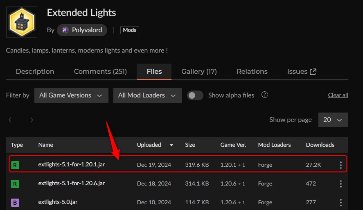Expand +1 versions in extlights-5.0.jar row
Image resolution: width=363 pixels, height=210 pixels.
click(x=241, y=202)
